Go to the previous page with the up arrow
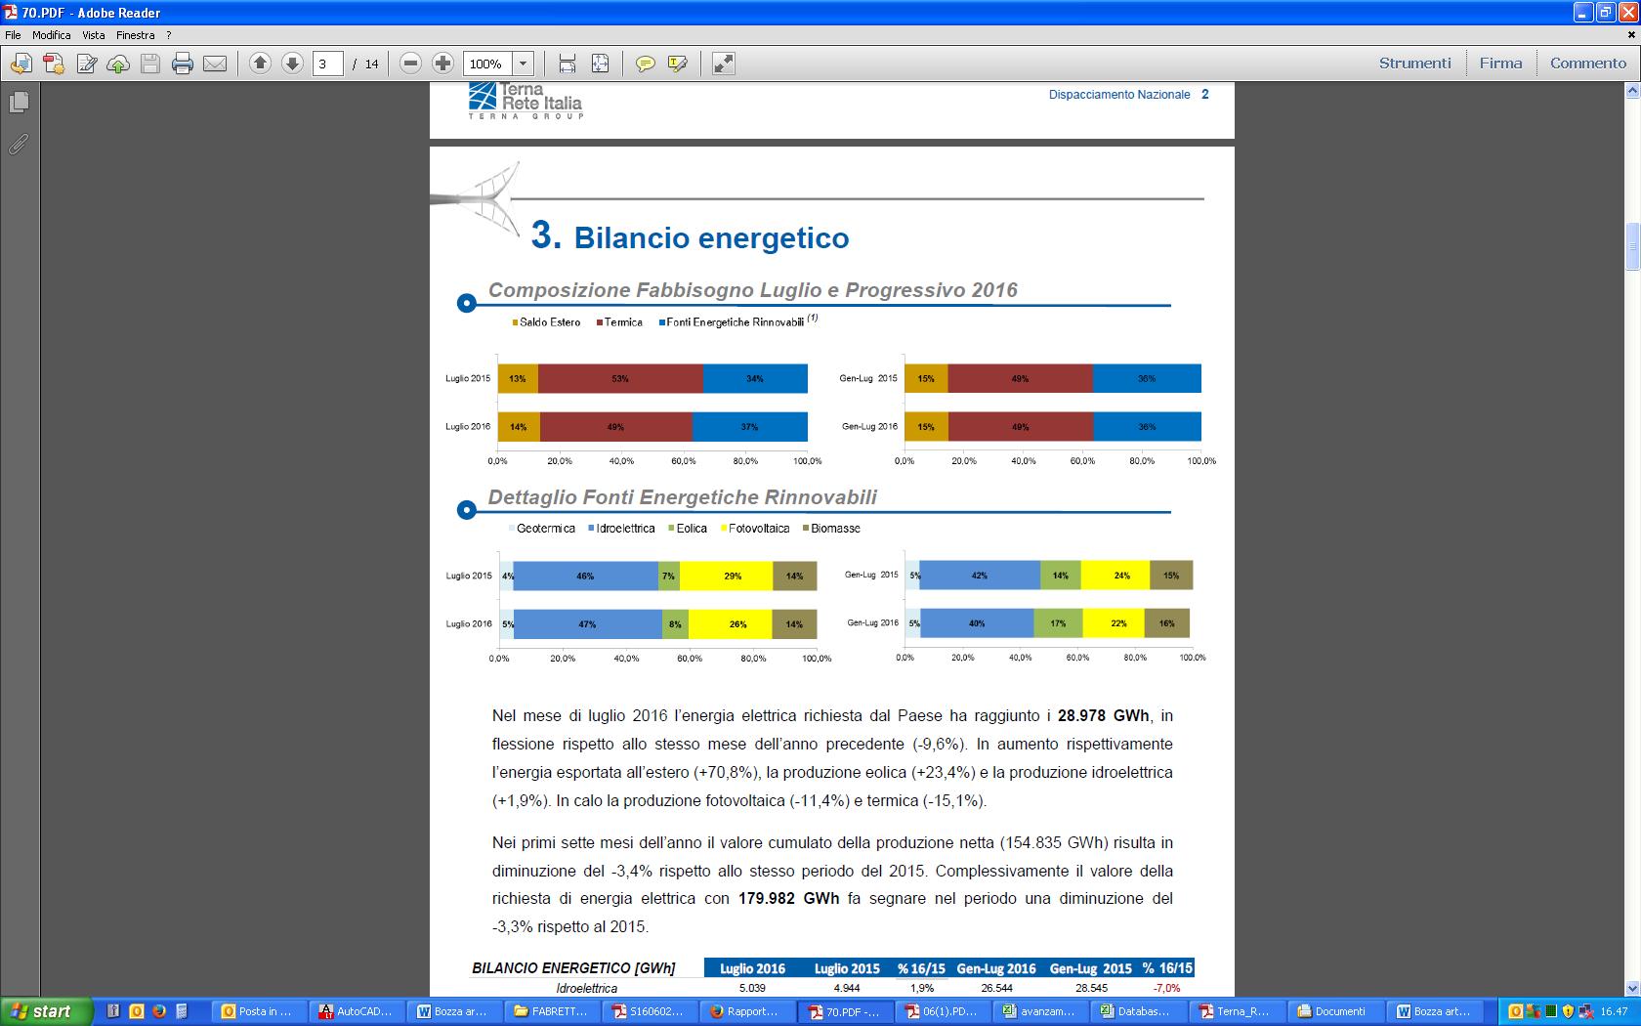The height and width of the screenshot is (1026, 1641). pyautogui.click(x=260, y=64)
